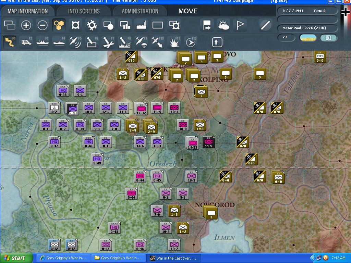351x263 pixels.
Task: Click the unknown Soviet stack at Novgorod
Action: tap(210, 212)
